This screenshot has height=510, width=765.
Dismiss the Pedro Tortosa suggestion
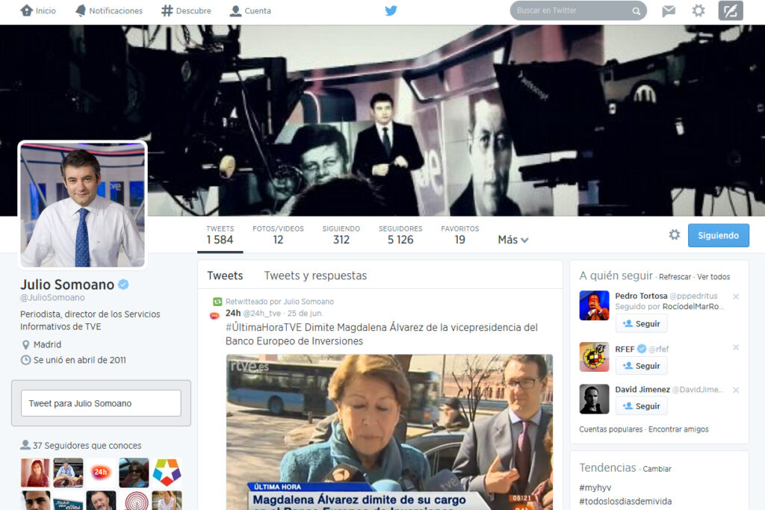point(736,296)
